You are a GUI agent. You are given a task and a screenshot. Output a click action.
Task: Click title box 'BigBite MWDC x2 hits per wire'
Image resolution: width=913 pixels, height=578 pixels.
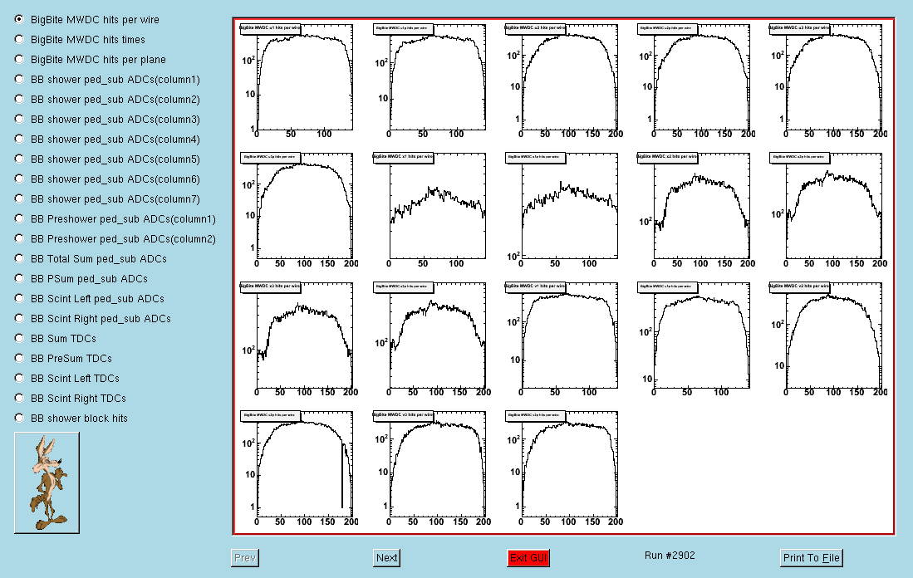point(667,157)
